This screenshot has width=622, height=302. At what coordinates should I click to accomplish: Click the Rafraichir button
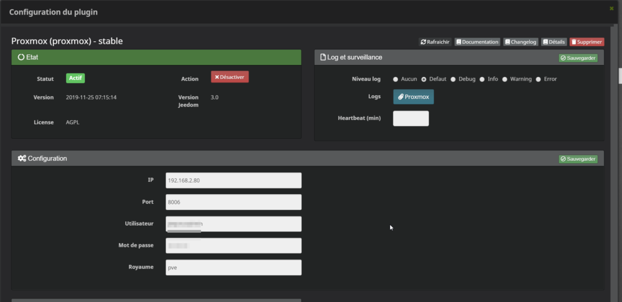click(x=435, y=42)
